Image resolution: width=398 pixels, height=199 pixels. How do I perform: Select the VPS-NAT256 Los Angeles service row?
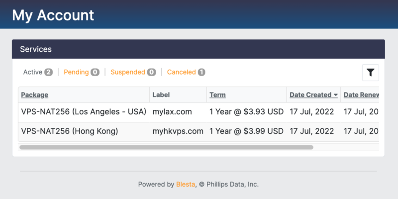[x=84, y=112]
